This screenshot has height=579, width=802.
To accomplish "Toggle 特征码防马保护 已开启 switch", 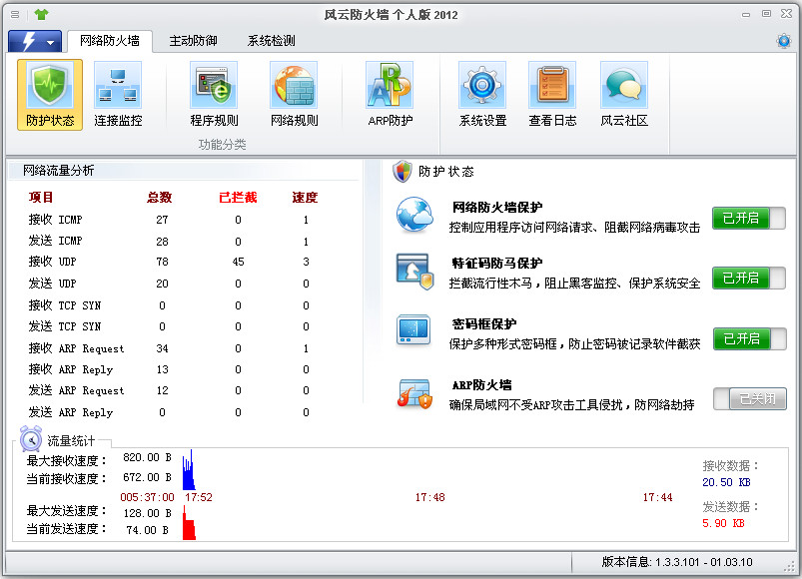I will click(x=748, y=278).
